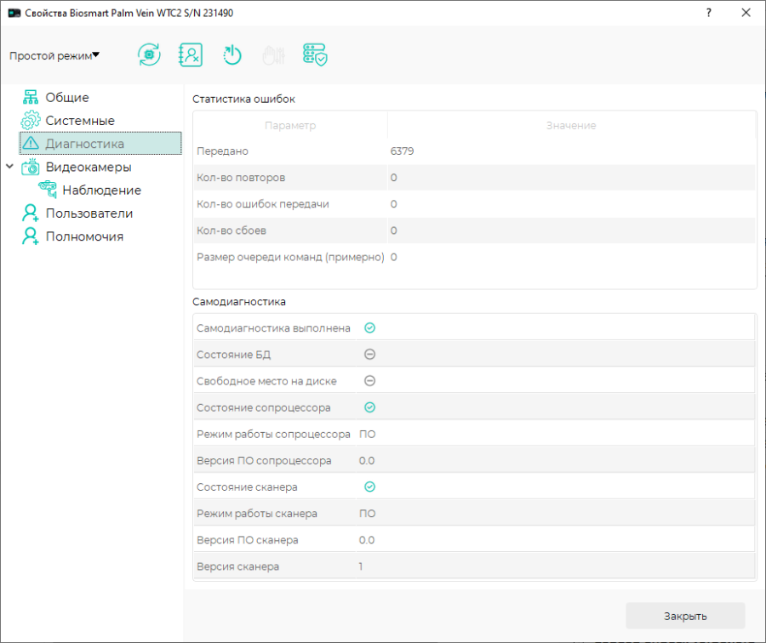Image resolution: width=766 pixels, height=643 pixels.
Task: Close the properties window with X
Action: (746, 13)
